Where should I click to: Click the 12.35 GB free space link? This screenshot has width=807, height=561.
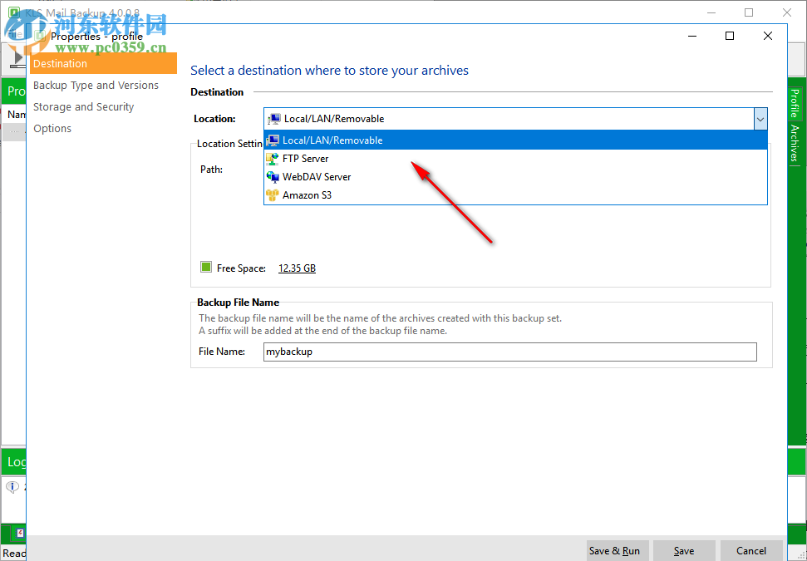tap(297, 267)
